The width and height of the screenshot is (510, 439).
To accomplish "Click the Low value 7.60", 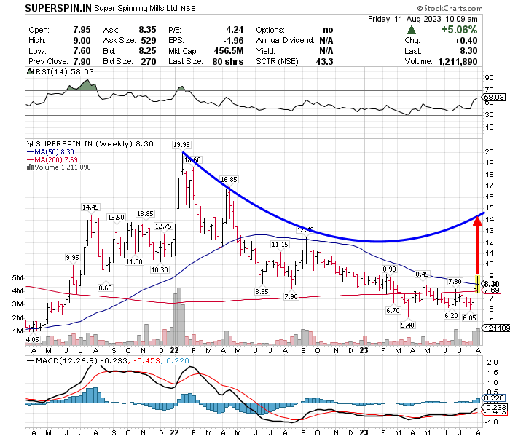I will [82, 51].
